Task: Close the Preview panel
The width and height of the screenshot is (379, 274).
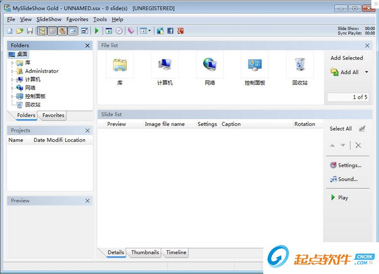Action: point(87,201)
